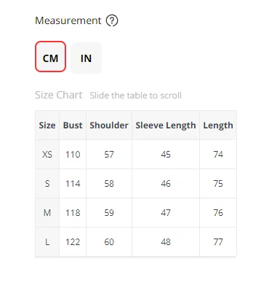Select the XS size row label
Screen dimensions: 269x283
(x=47, y=155)
